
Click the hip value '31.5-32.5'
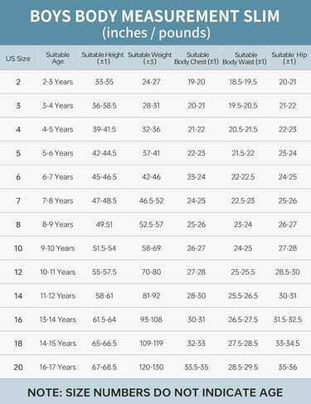click(x=288, y=320)
